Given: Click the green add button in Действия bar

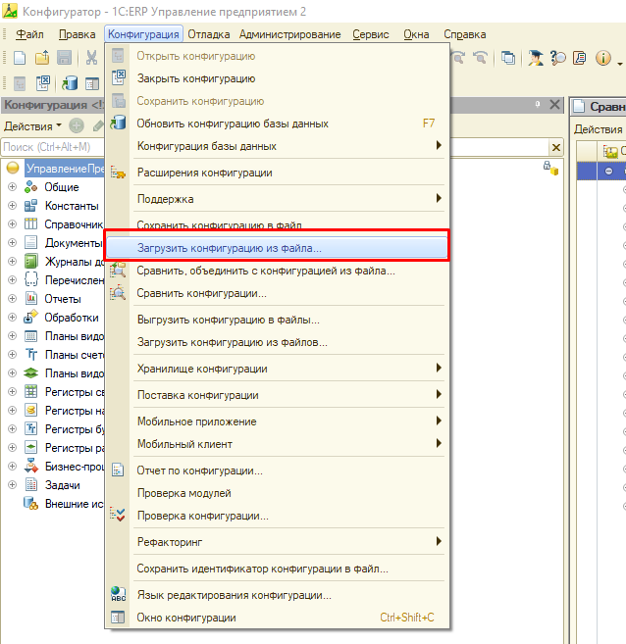Looking at the screenshot, I should click(x=77, y=125).
